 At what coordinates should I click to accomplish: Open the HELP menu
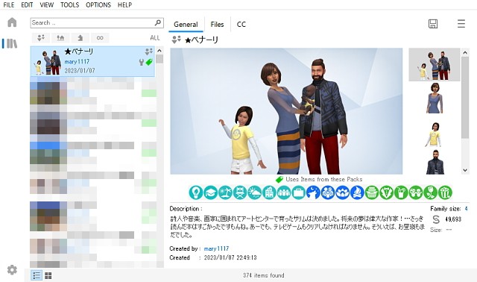coord(124,5)
